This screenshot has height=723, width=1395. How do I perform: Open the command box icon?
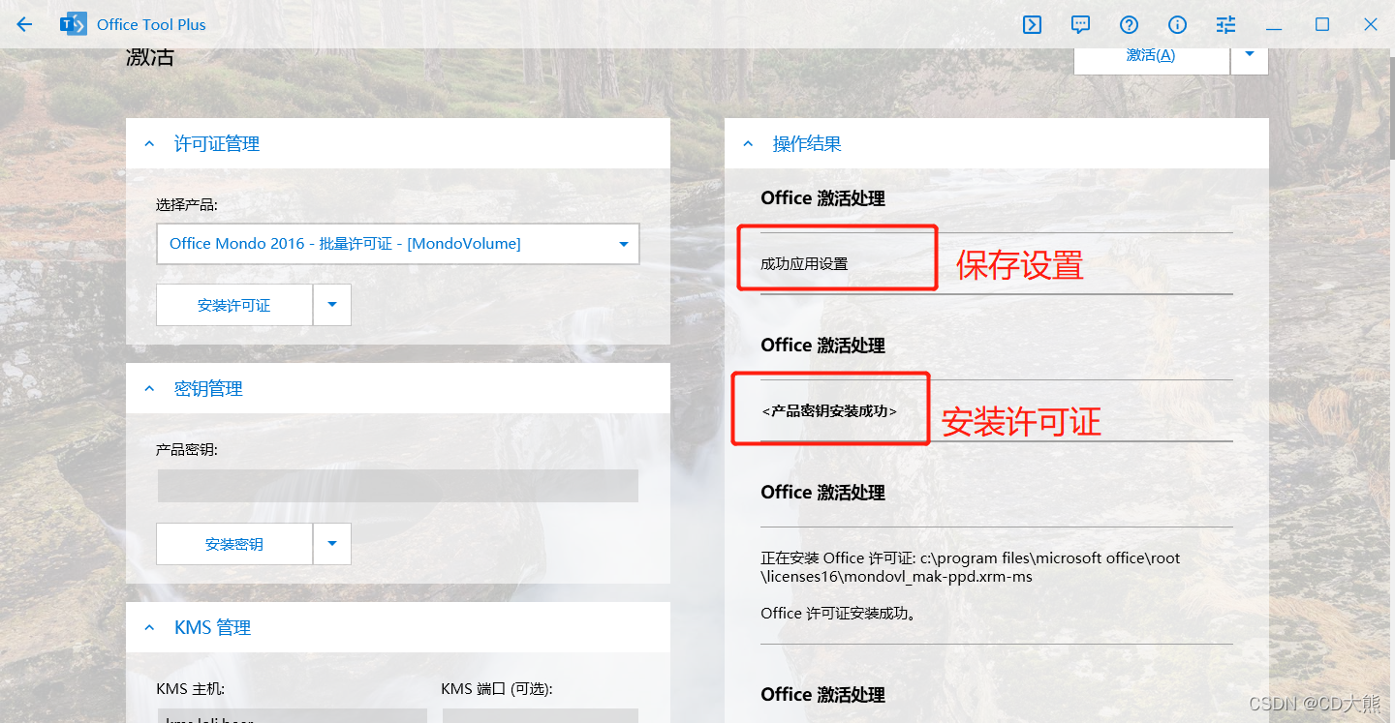[1033, 24]
